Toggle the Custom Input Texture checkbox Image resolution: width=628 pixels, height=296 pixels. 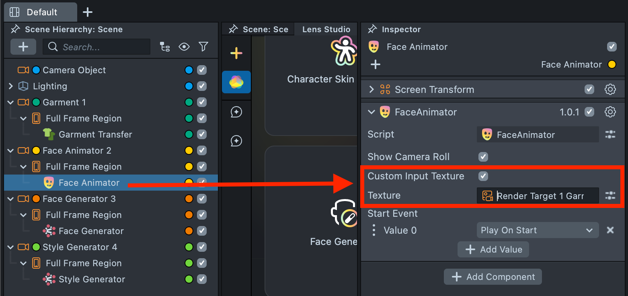483,176
